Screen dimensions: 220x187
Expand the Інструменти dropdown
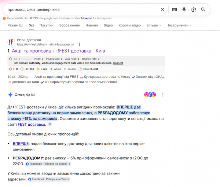180,25
